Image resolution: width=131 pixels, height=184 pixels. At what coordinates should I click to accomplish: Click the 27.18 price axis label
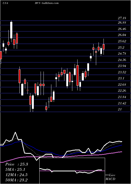122,18
